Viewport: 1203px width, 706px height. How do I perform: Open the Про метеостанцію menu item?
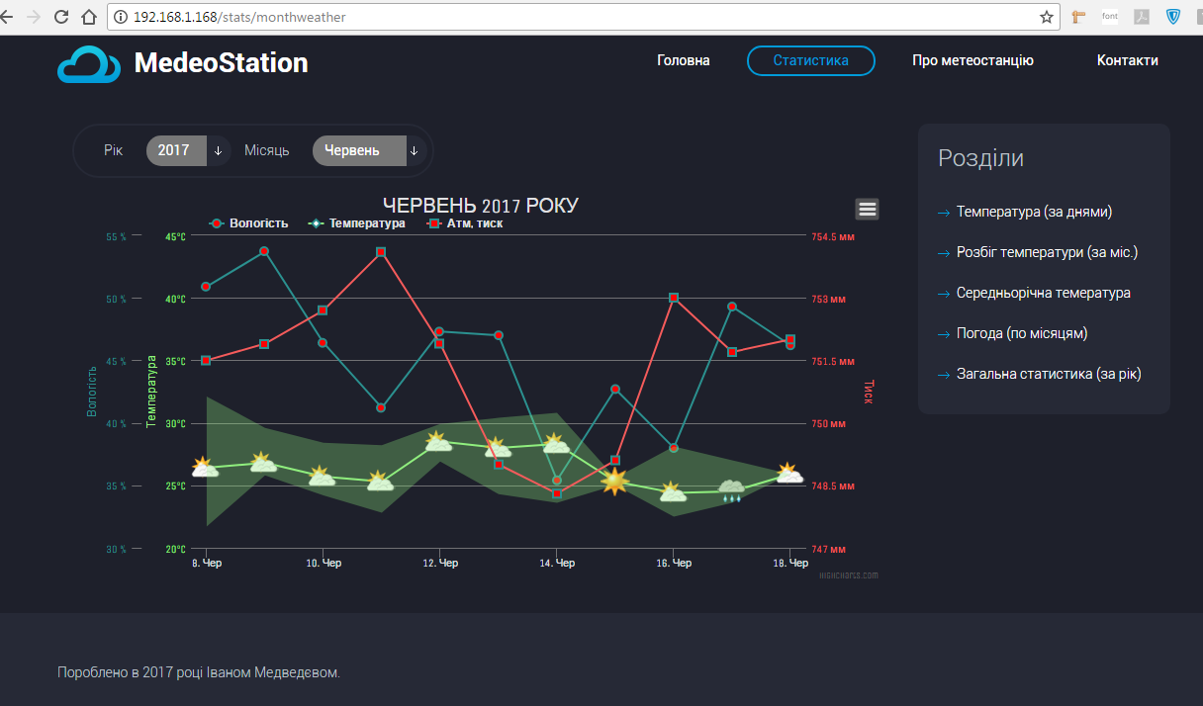[x=972, y=60]
